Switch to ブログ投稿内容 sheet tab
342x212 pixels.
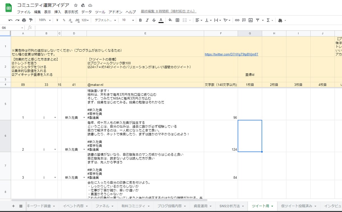(172, 206)
